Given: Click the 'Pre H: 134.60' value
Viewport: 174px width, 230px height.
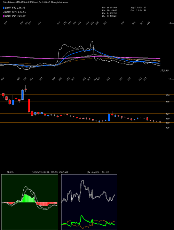Looking at the screenshot, I should (109, 10).
